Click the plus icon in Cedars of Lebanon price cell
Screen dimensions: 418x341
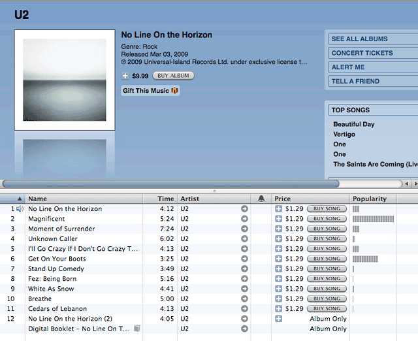(279, 309)
